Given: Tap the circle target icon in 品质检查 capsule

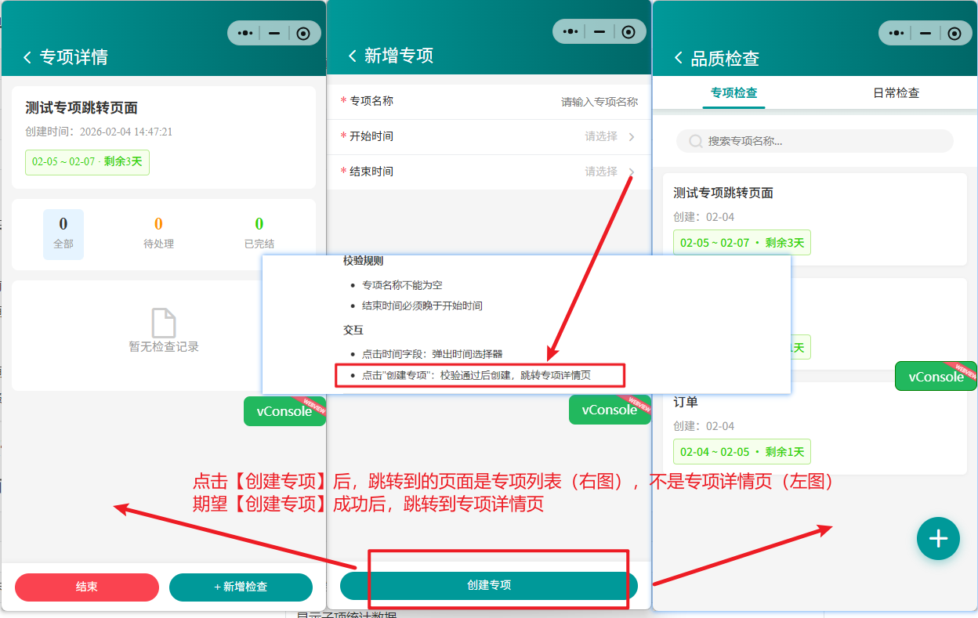Looking at the screenshot, I should pos(954,33).
